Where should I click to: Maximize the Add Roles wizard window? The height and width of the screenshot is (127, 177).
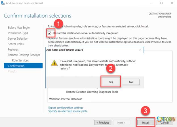tap(161, 3)
